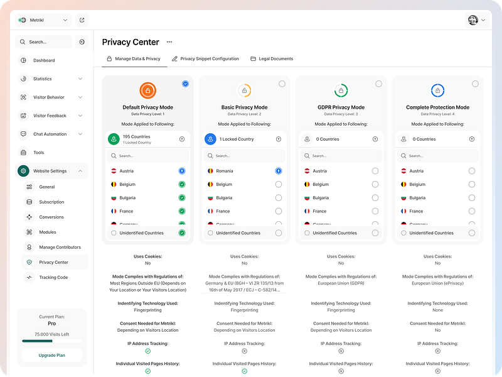This screenshot has height=377, width=502.
Task: Open the three-dot menu beside Privacy Center
Action: [x=169, y=42]
